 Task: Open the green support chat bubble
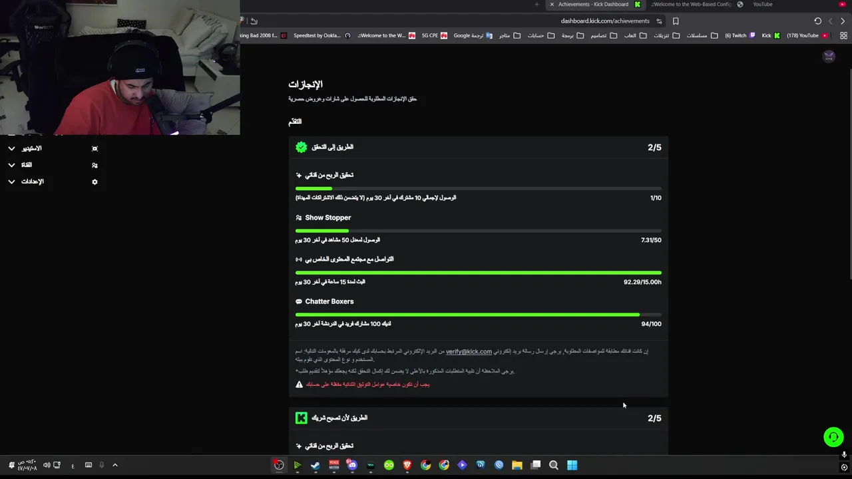coord(833,437)
